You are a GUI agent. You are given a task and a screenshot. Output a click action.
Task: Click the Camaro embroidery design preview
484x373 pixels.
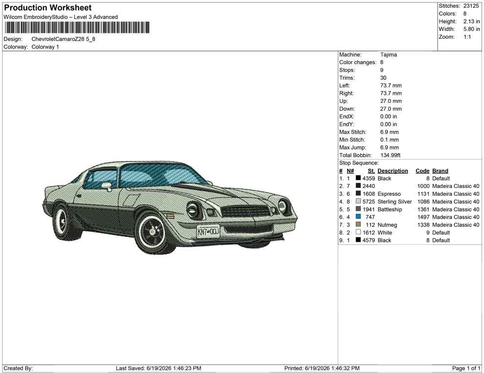pyautogui.click(x=170, y=207)
